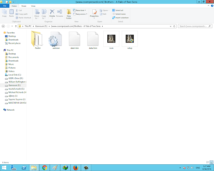Screen dimensions: 214x171
Task: Select the data1.bin file
Action: (75, 40)
